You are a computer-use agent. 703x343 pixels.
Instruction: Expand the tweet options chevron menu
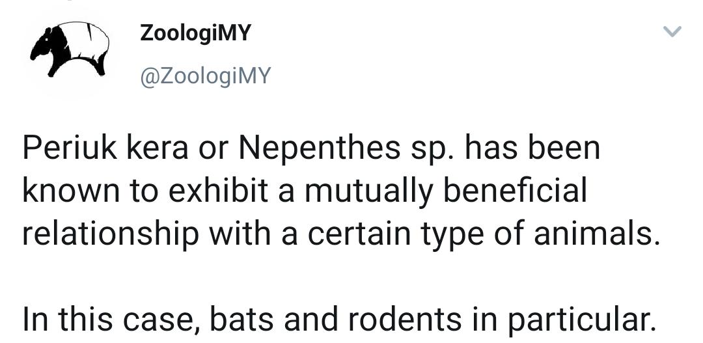672,32
